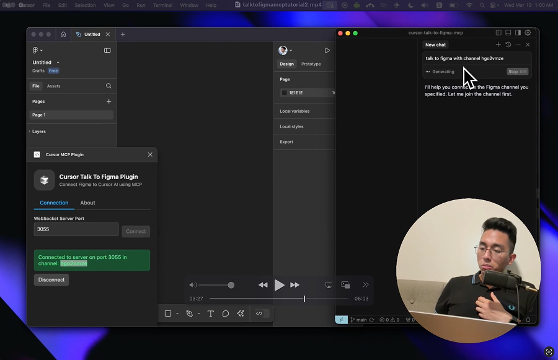Open chat history in Cursor panel

(x=508, y=45)
